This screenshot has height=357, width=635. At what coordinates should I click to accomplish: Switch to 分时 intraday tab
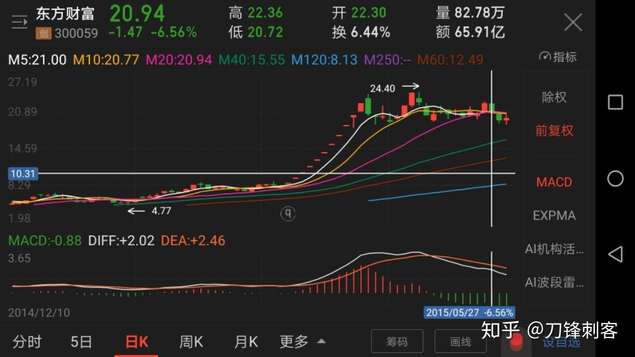point(27,341)
